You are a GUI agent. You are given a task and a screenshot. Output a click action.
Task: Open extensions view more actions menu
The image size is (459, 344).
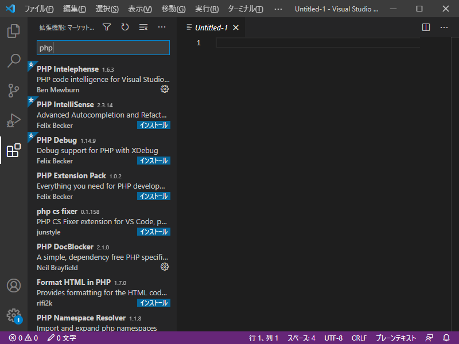coord(162,27)
